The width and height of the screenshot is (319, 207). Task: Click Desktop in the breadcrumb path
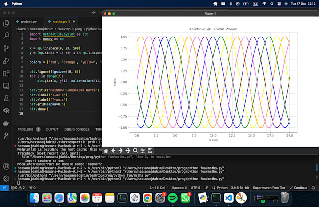64,29
